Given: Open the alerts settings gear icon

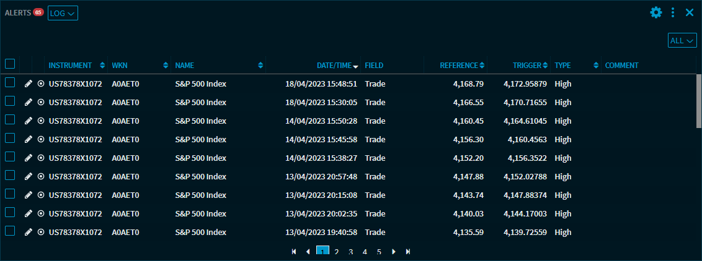Looking at the screenshot, I should (655, 12).
